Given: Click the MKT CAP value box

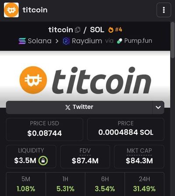Looking at the screenshot, I should click(x=139, y=157).
